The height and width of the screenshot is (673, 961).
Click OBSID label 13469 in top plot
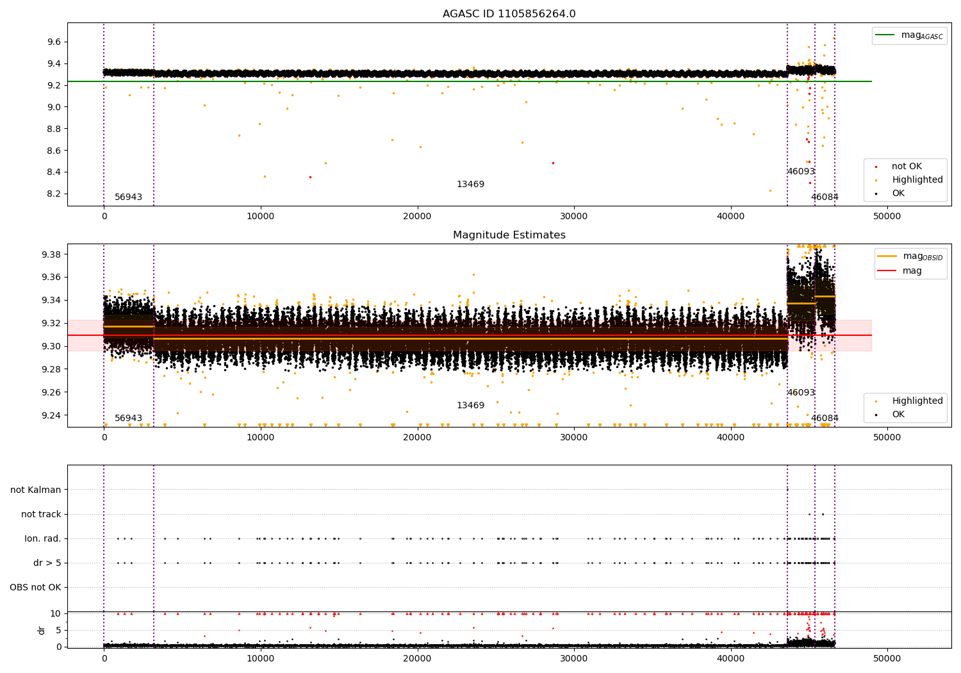click(470, 185)
